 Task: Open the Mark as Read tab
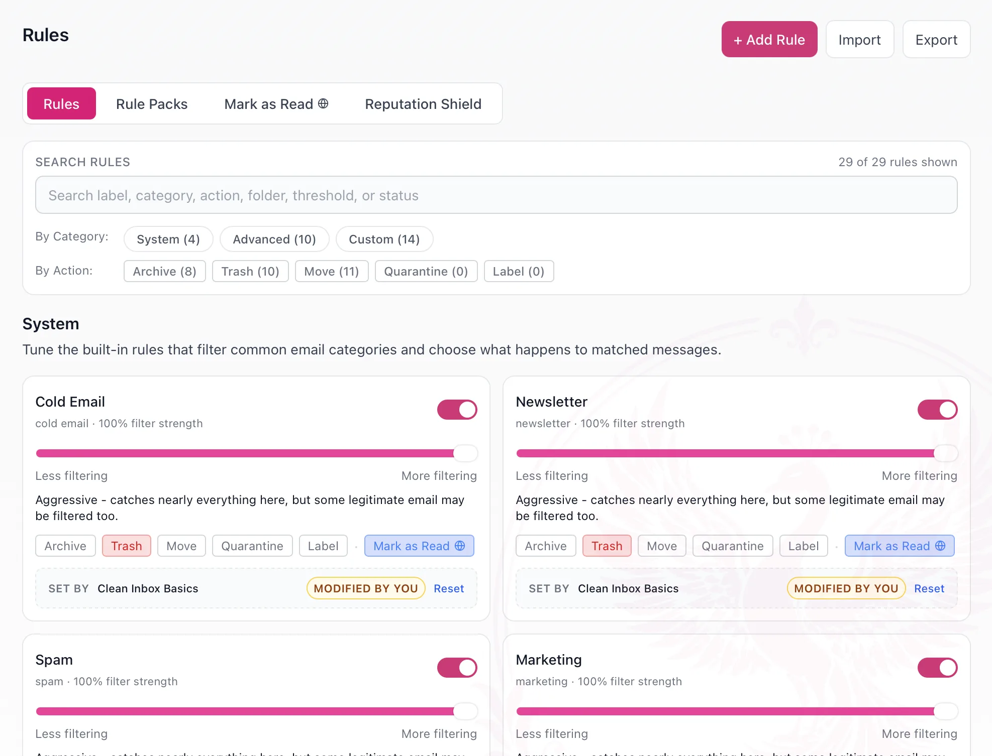pos(276,103)
